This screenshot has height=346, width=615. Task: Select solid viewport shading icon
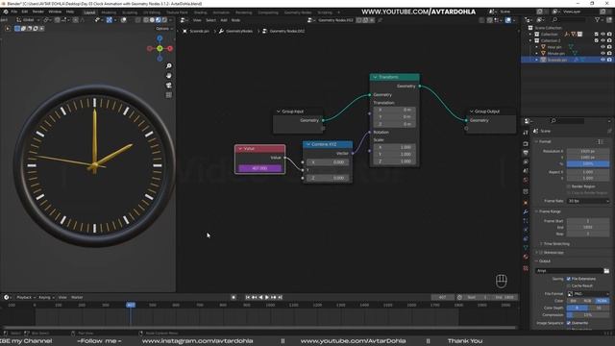pos(152,19)
